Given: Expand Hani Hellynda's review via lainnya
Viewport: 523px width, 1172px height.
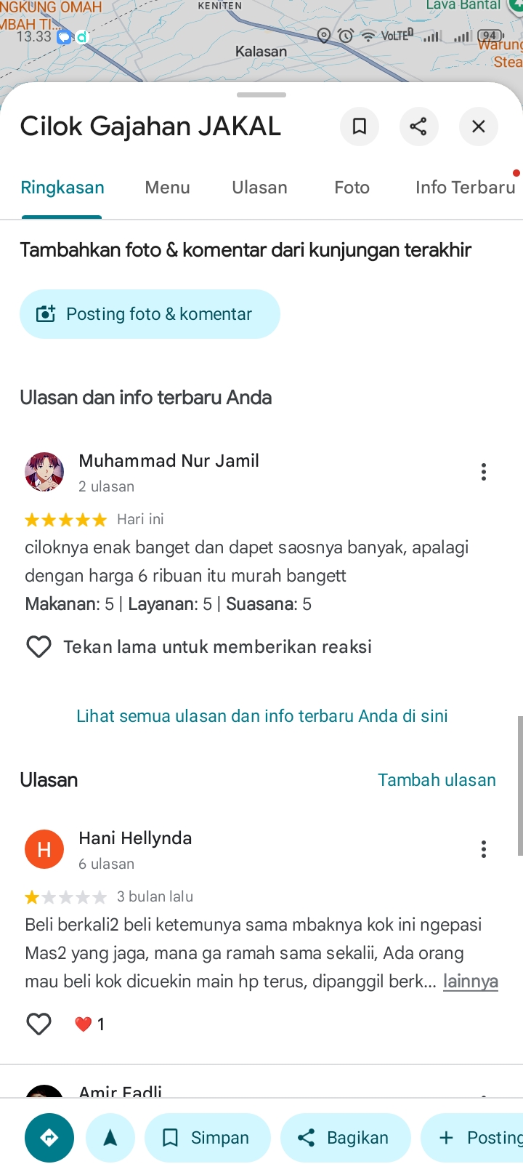Looking at the screenshot, I should coord(471,982).
